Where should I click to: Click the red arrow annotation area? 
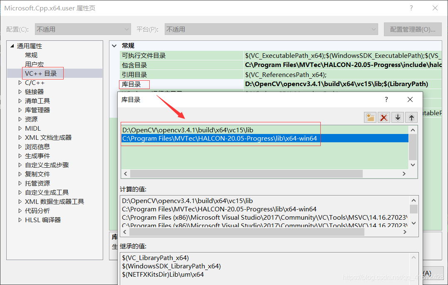click(171, 106)
